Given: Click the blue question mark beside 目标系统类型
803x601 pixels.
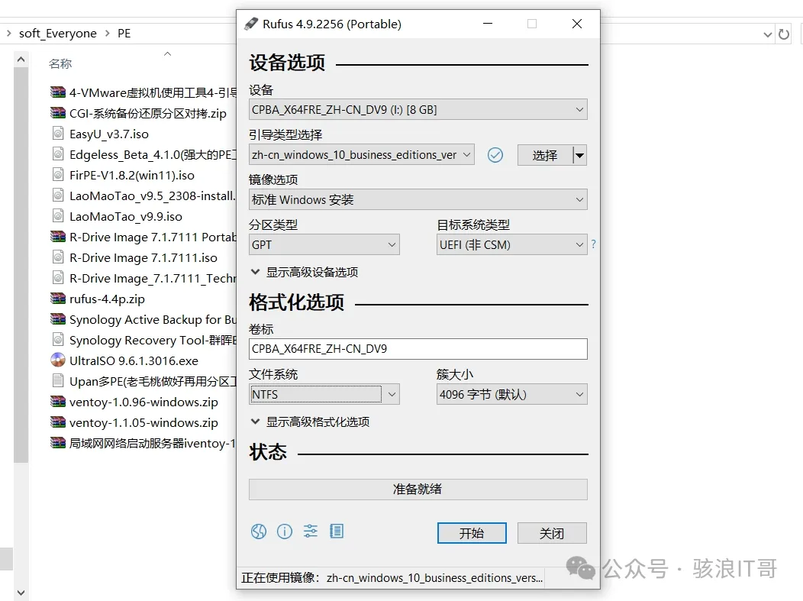Looking at the screenshot, I should (x=594, y=244).
